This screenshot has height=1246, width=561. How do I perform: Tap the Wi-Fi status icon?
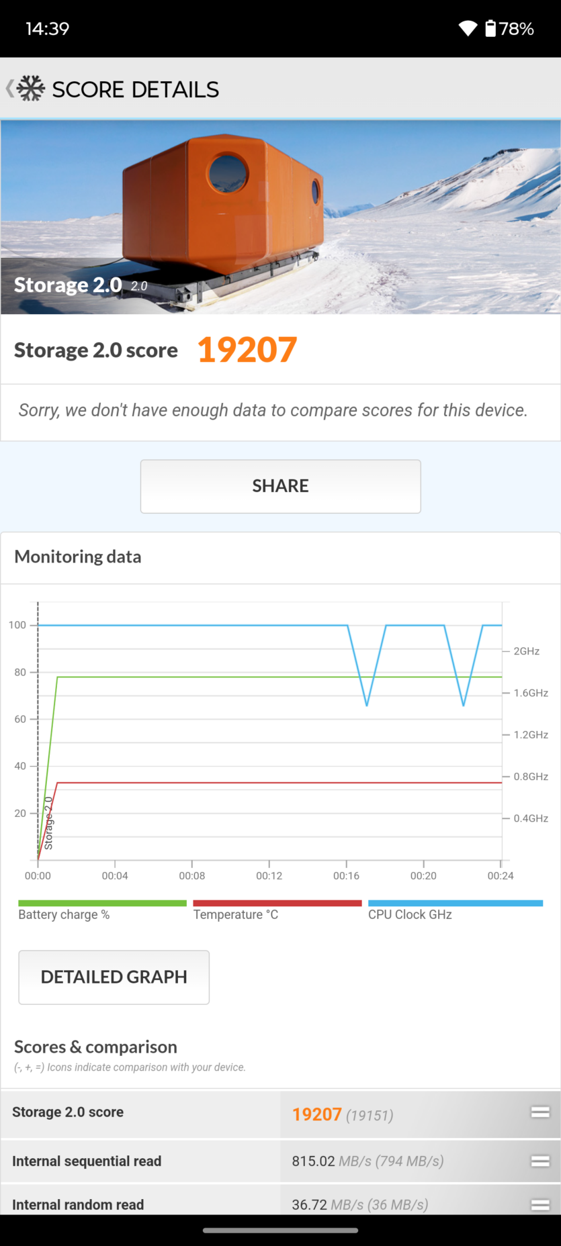click(x=468, y=28)
